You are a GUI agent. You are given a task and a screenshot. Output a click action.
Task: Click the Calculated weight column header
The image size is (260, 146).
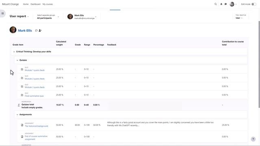(x=61, y=43)
